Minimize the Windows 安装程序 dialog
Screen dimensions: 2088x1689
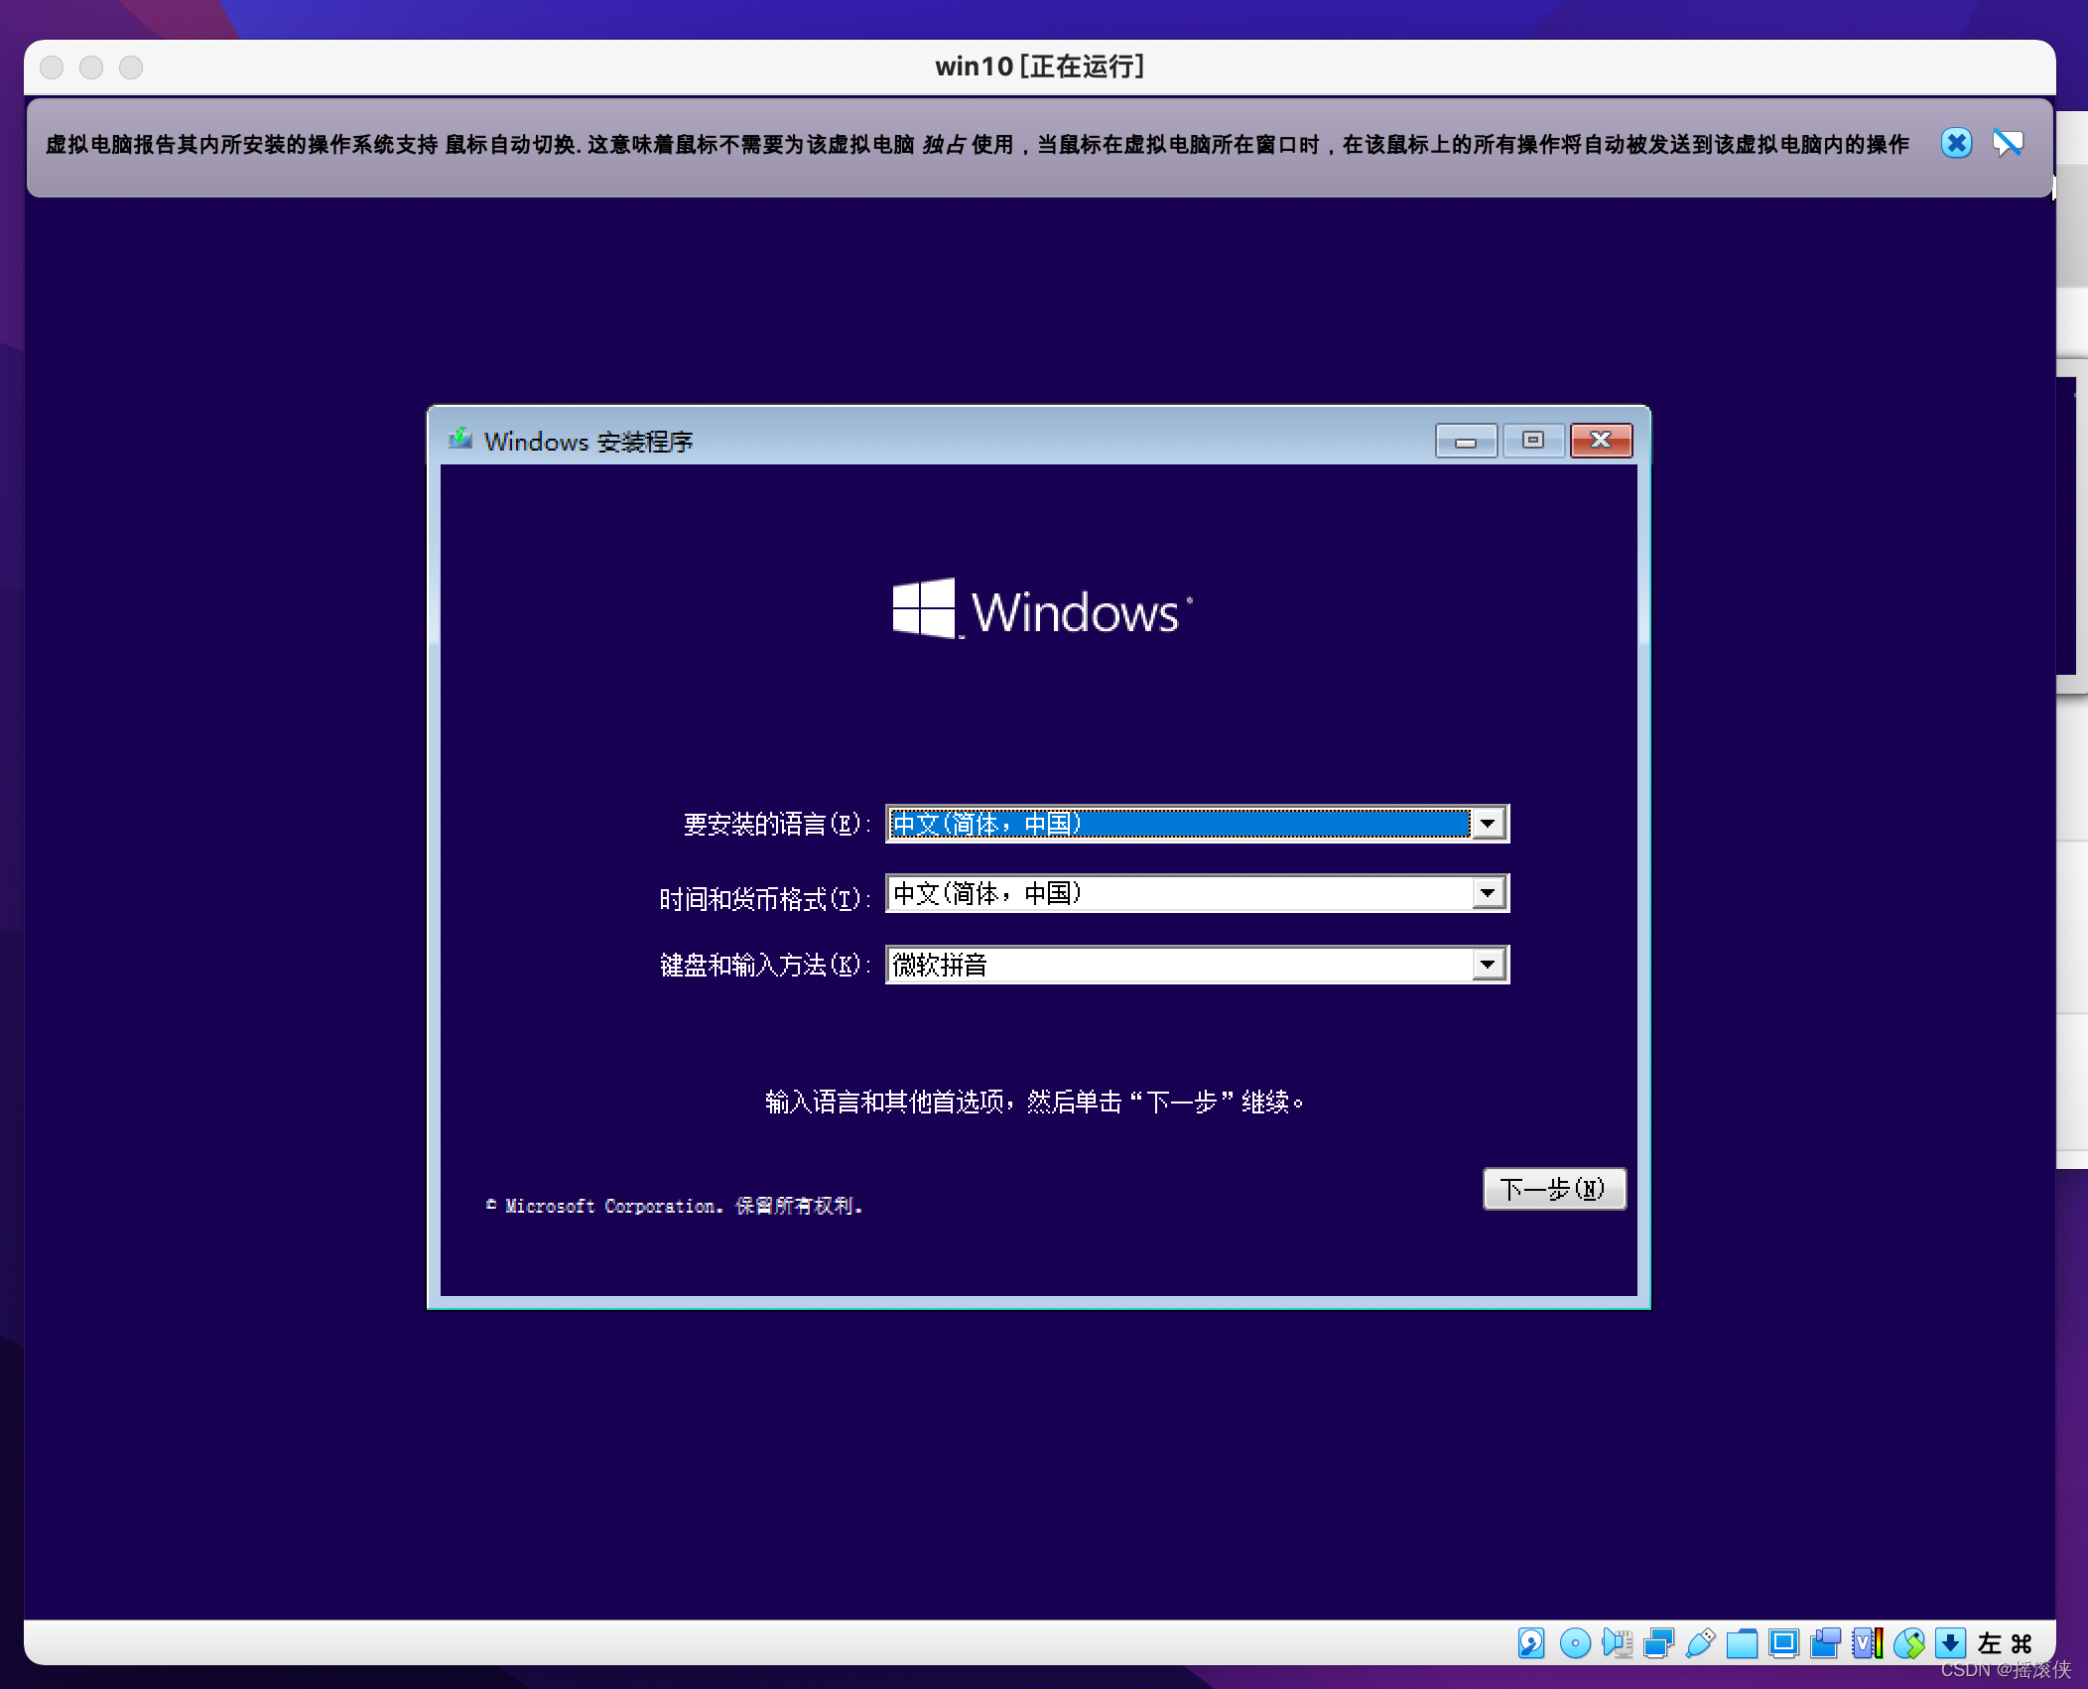pyautogui.click(x=1466, y=440)
